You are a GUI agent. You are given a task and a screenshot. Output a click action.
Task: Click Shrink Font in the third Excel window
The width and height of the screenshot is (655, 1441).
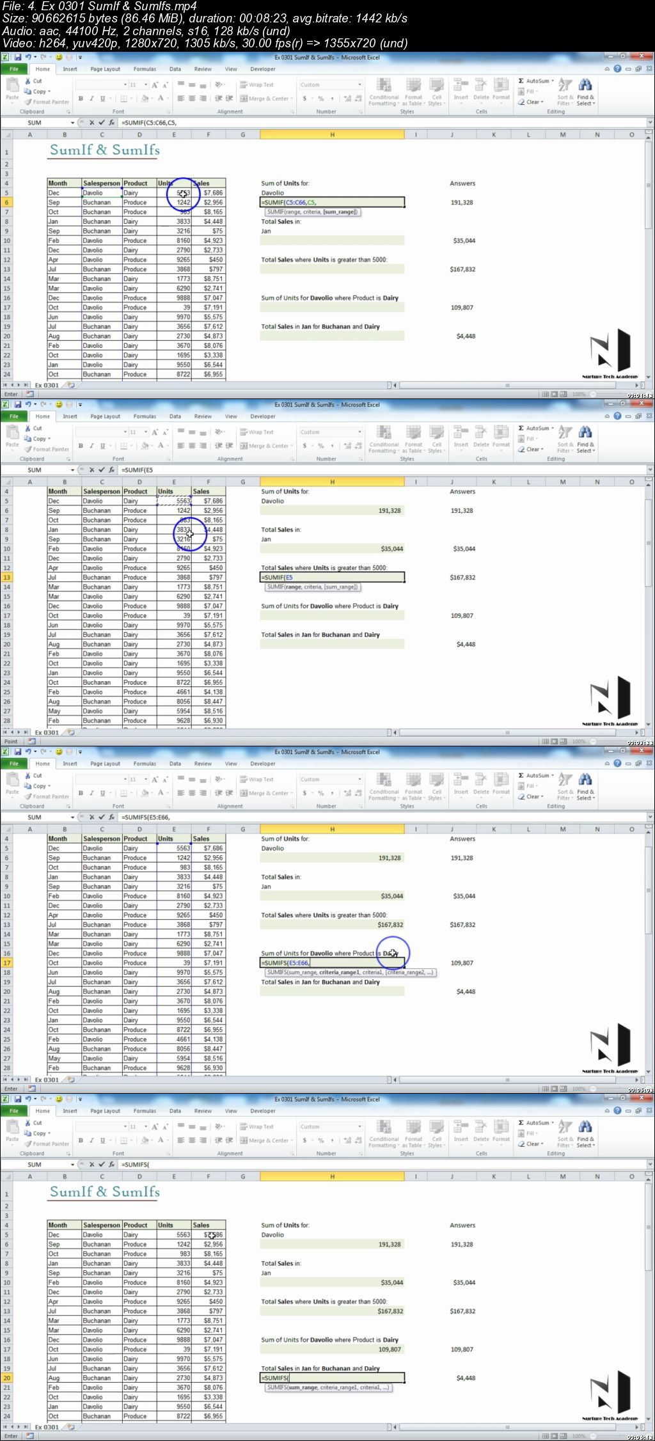165,779
